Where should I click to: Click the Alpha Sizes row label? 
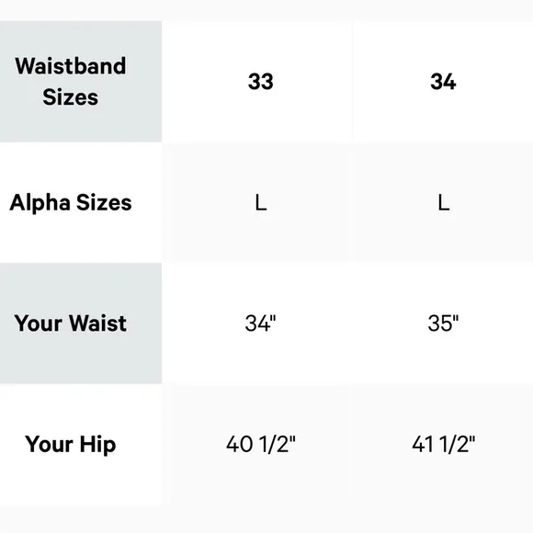[71, 202]
